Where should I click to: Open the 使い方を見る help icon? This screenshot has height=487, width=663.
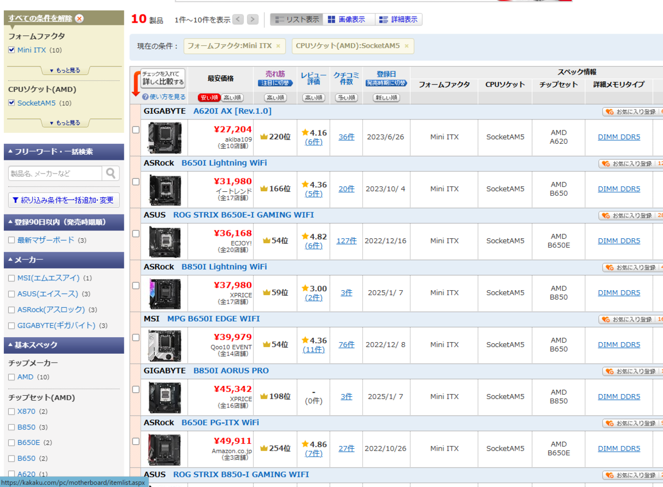(x=145, y=97)
